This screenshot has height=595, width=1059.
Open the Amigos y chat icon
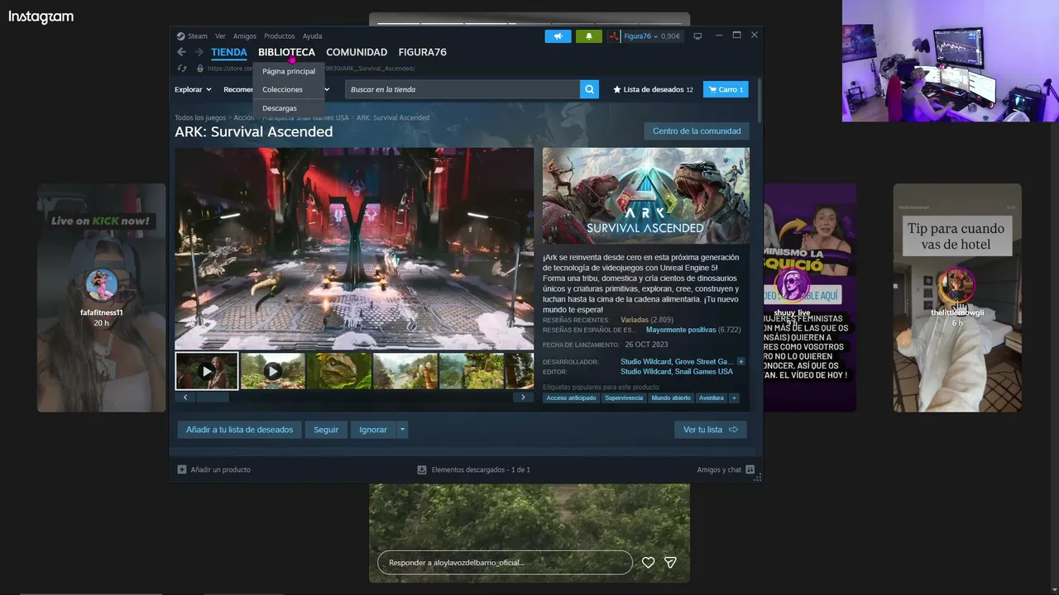[750, 469]
